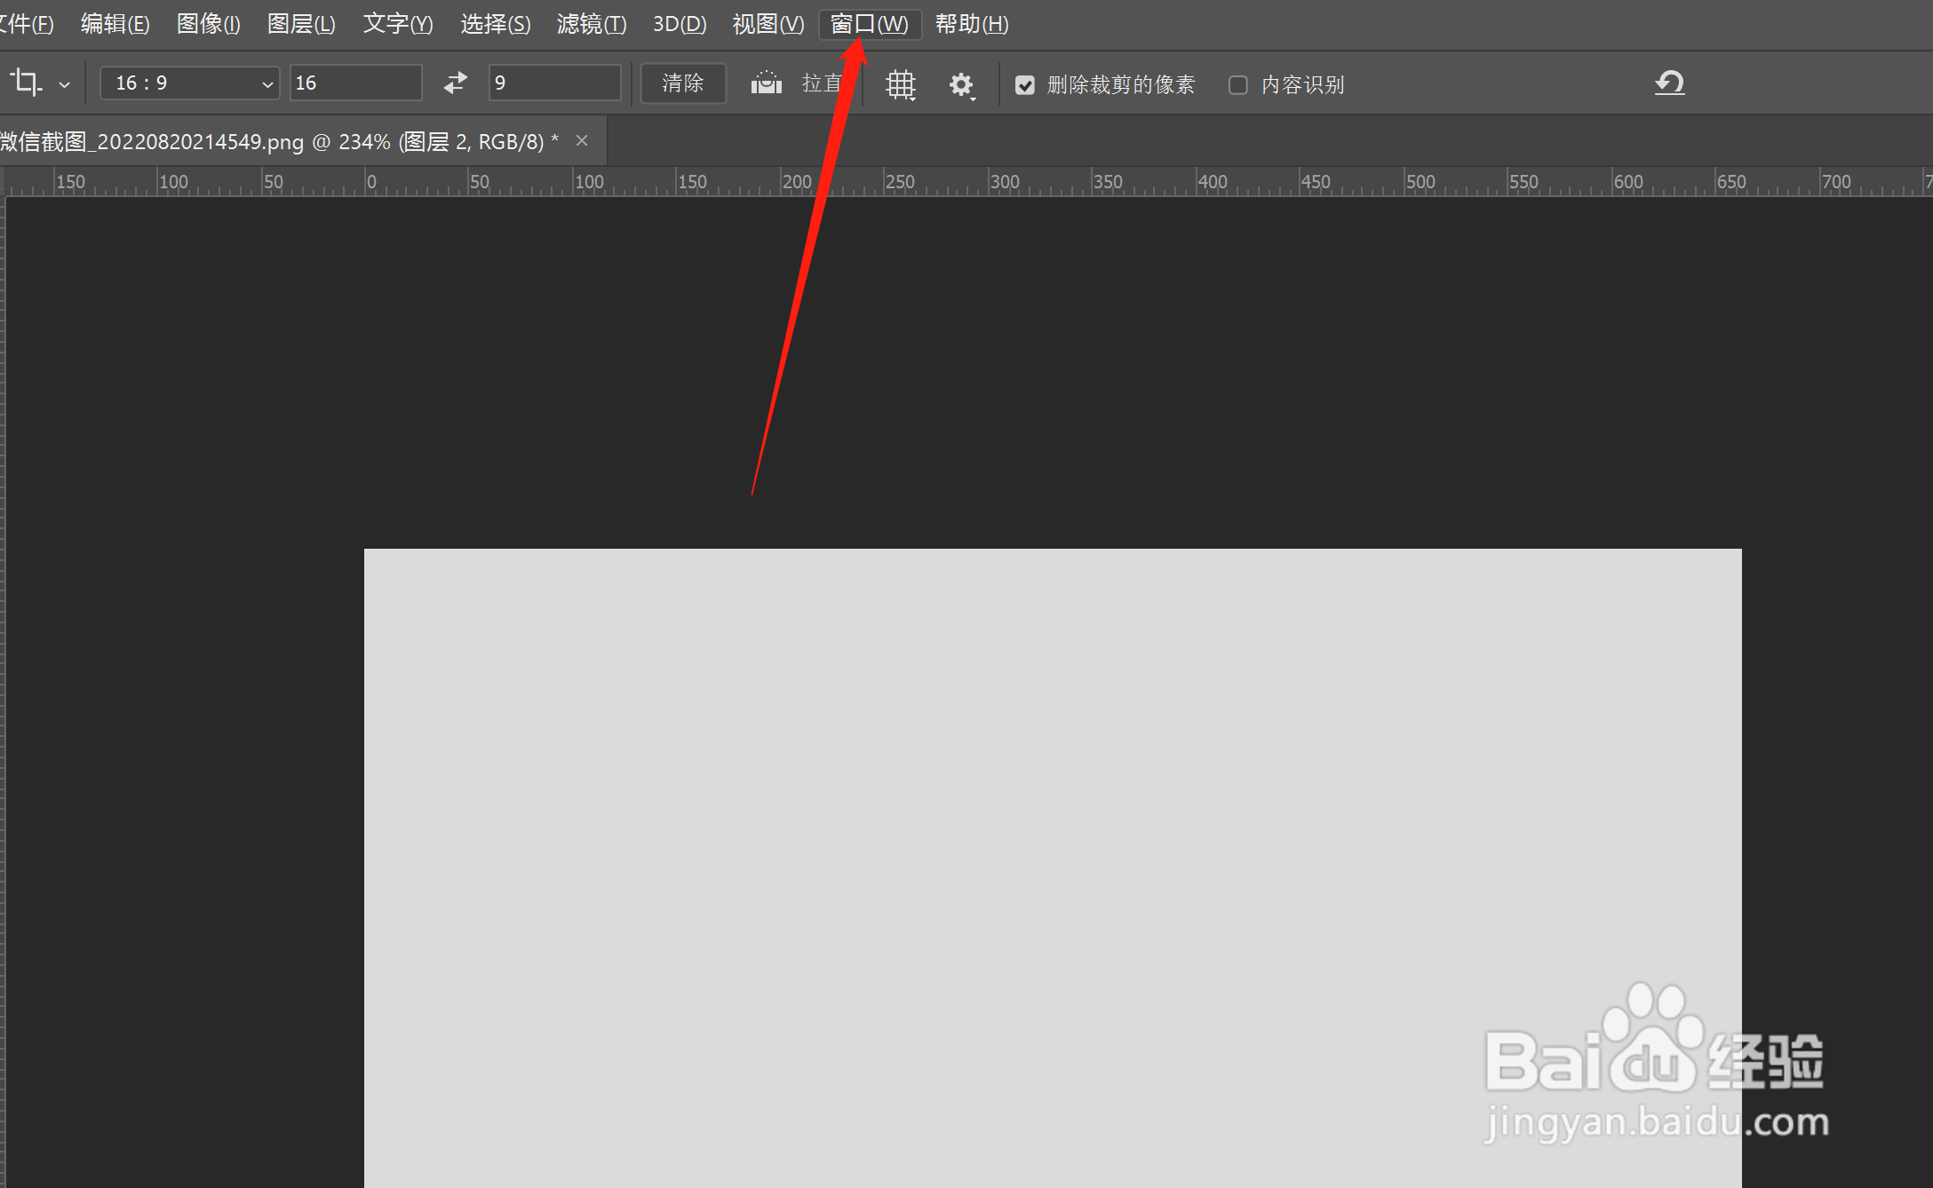The width and height of the screenshot is (1933, 1188).
Task: Open the 编辑(E) menu
Action: click(115, 24)
